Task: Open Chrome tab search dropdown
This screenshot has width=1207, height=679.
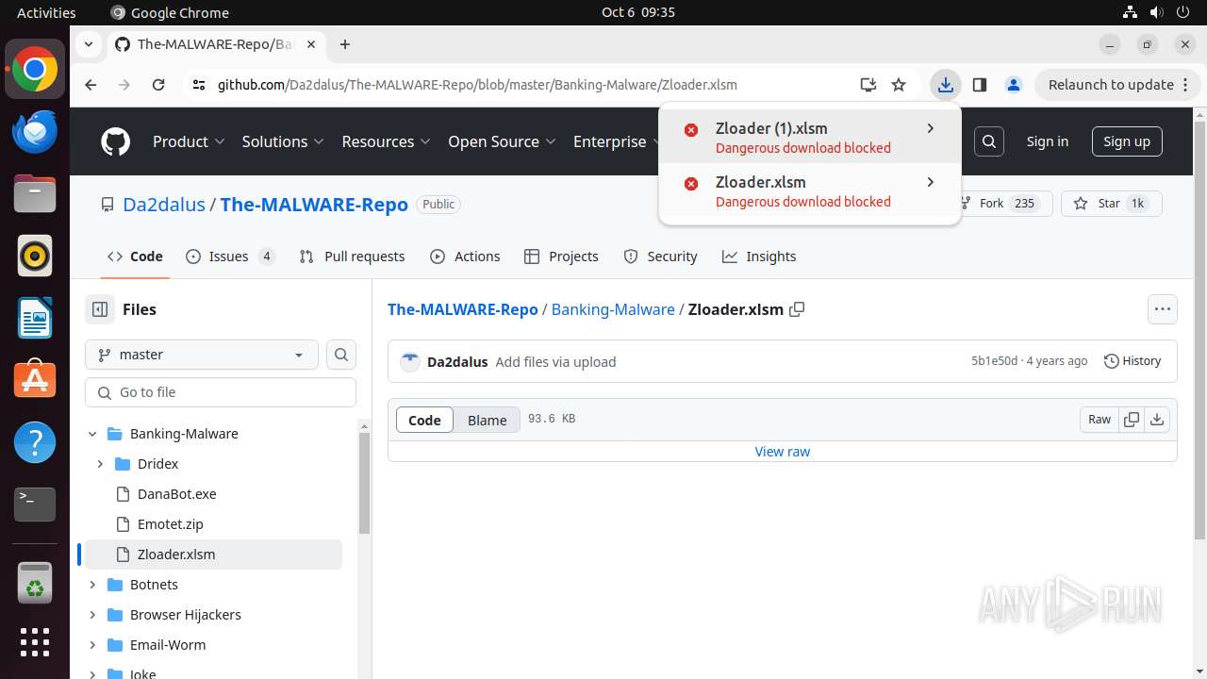Action: tap(88, 44)
